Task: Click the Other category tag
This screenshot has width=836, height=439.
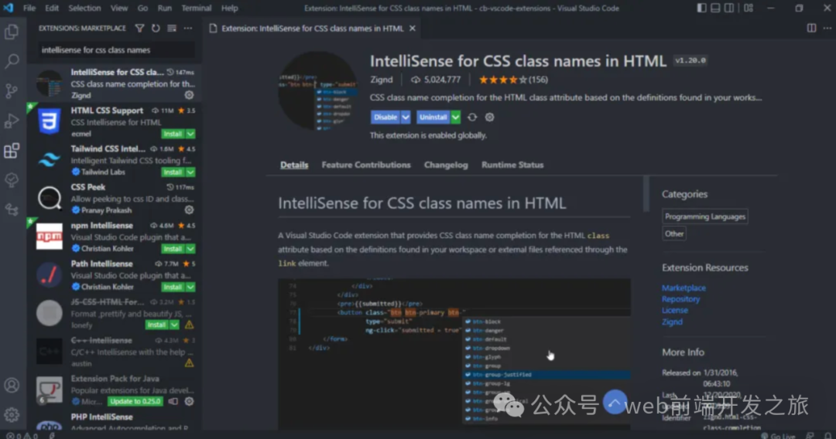Action: [674, 233]
